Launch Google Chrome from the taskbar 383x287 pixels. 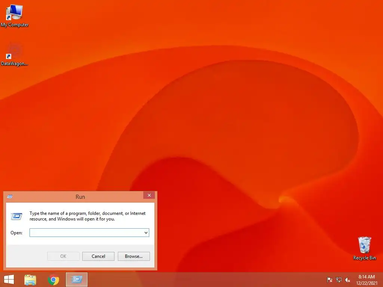[x=53, y=280]
